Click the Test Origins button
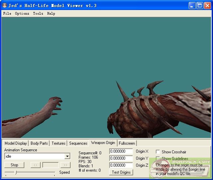The width and height of the screenshot is (213, 180). [x=121, y=172]
